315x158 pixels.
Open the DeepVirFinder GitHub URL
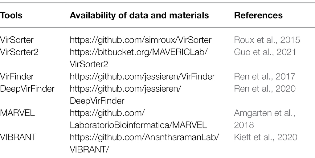click(x=125, y=94)
